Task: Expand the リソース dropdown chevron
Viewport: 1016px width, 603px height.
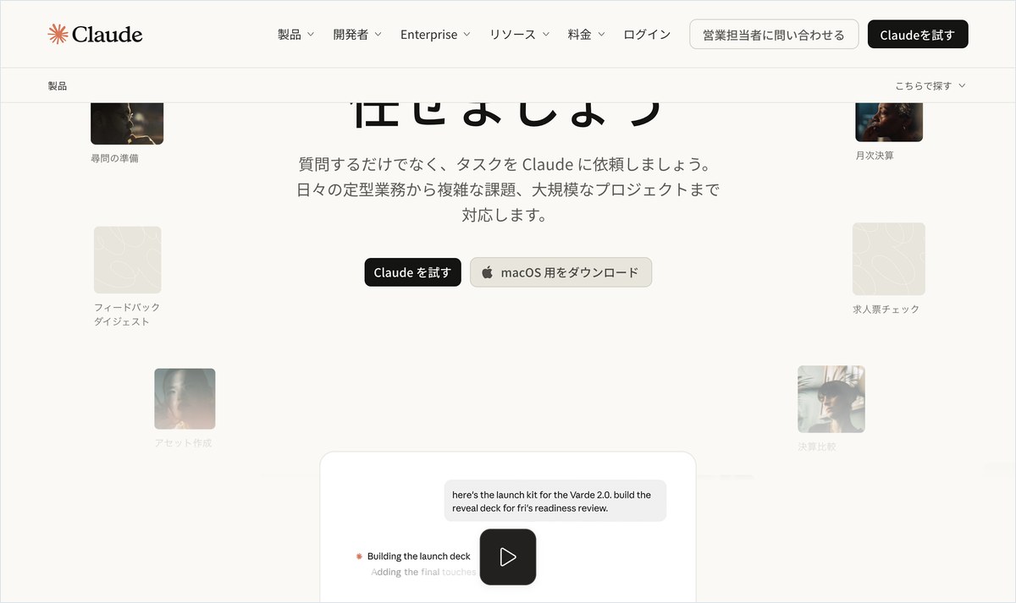Action: click(x=545, y=35)
